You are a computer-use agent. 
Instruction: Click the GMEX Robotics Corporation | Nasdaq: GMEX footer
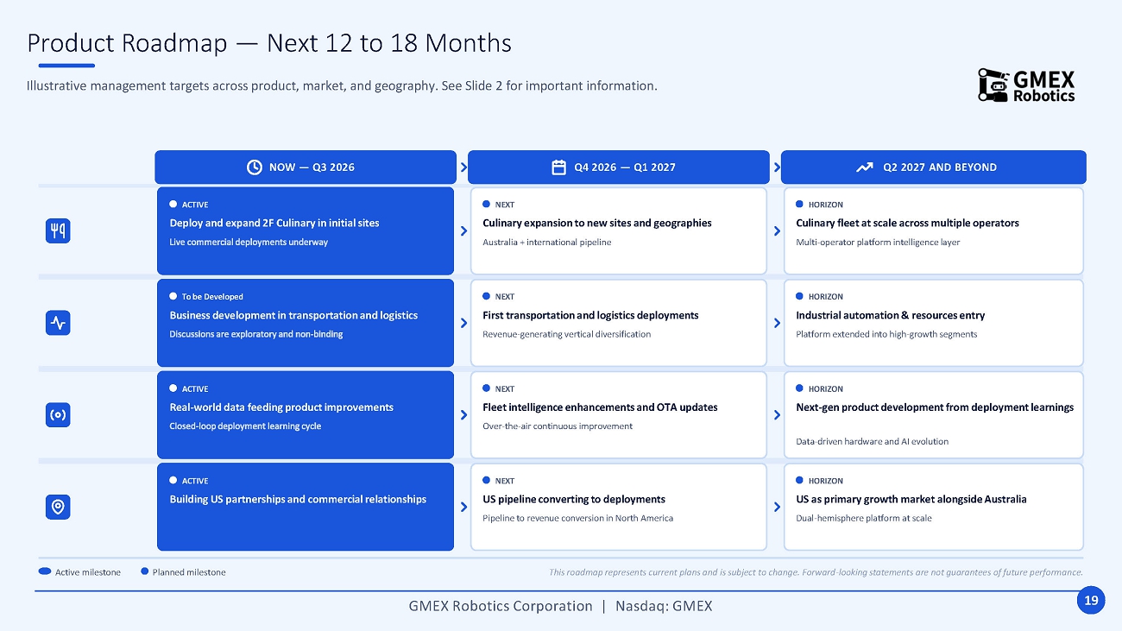click(x=561, y=606)
